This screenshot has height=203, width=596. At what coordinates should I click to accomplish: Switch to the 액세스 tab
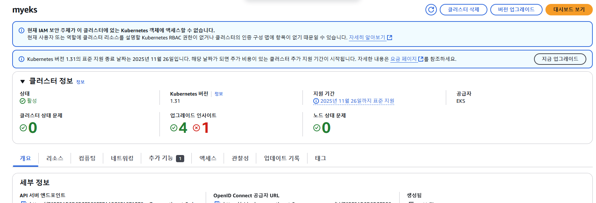click(208, 158)
